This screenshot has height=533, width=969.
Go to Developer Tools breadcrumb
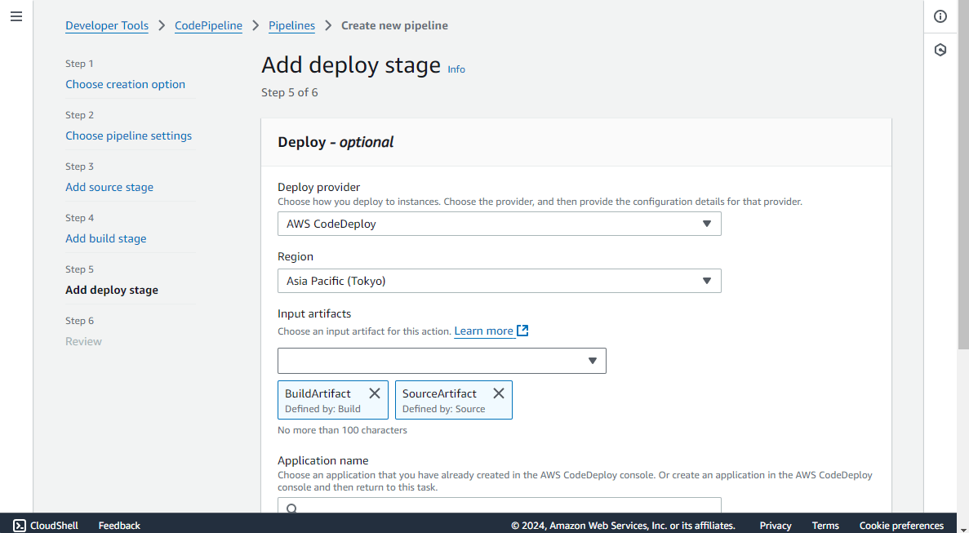(107, 25)
